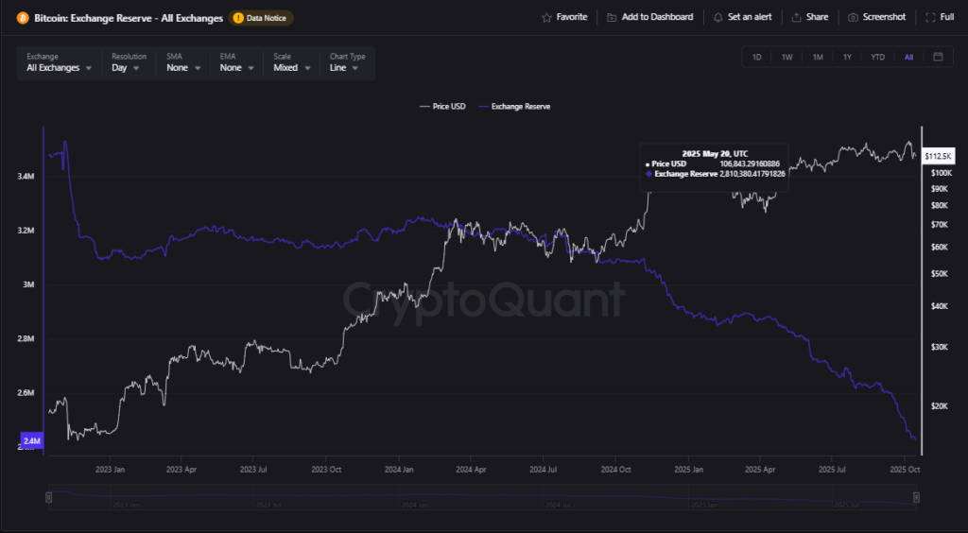
Task: Click the Favorite star icon
Action: click(546, 17)
